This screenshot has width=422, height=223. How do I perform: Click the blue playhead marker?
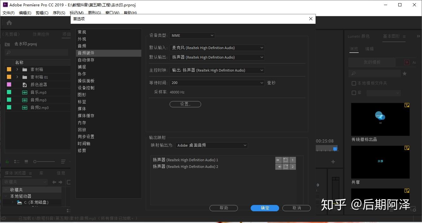point(335,149)
